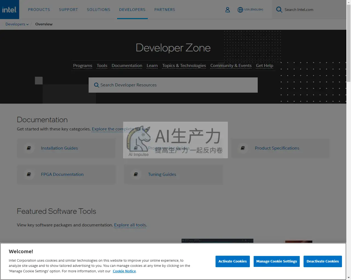Select the Community & Events tab

pos(231,66)
